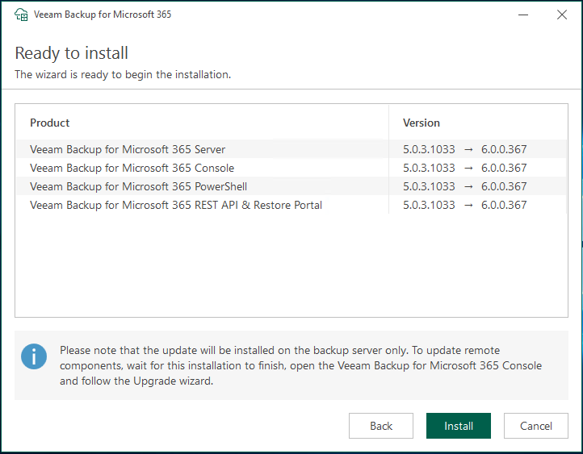Viewport: 583px width, 454px height.
Task: Click the update note about backup server
Action: (x=300, y=365)
